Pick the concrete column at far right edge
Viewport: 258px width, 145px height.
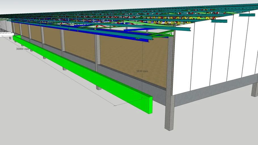point(254,89)
